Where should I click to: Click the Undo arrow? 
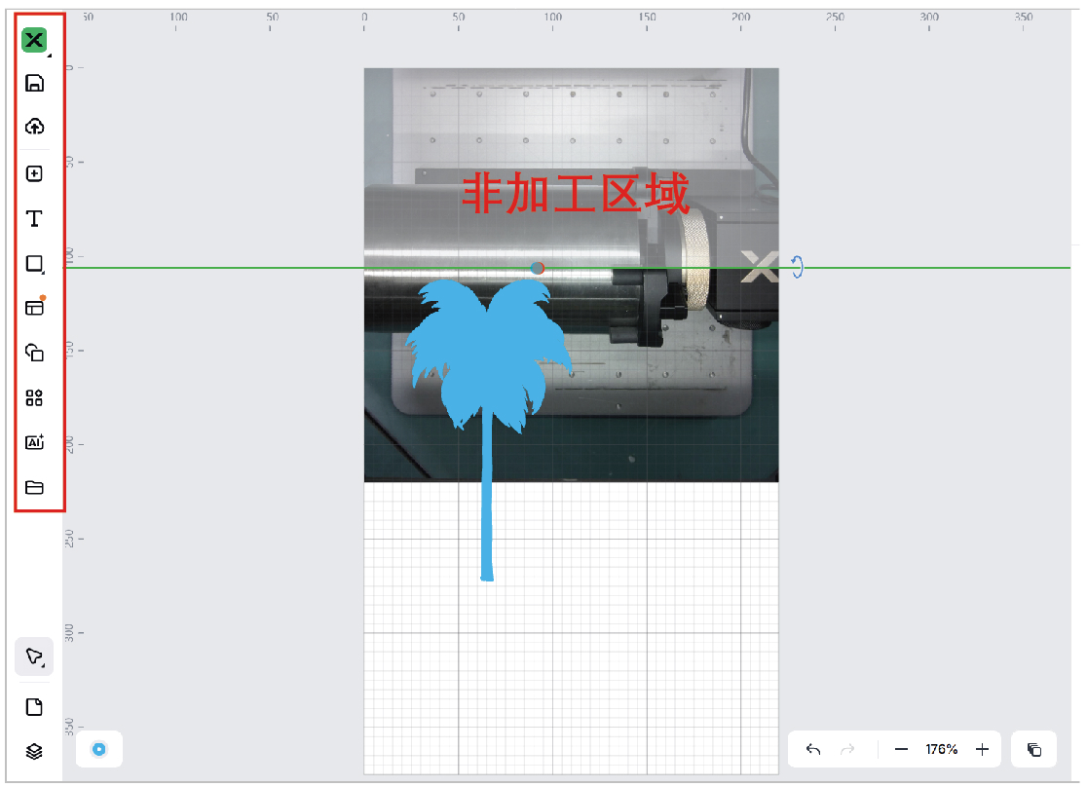click(813, 749)
